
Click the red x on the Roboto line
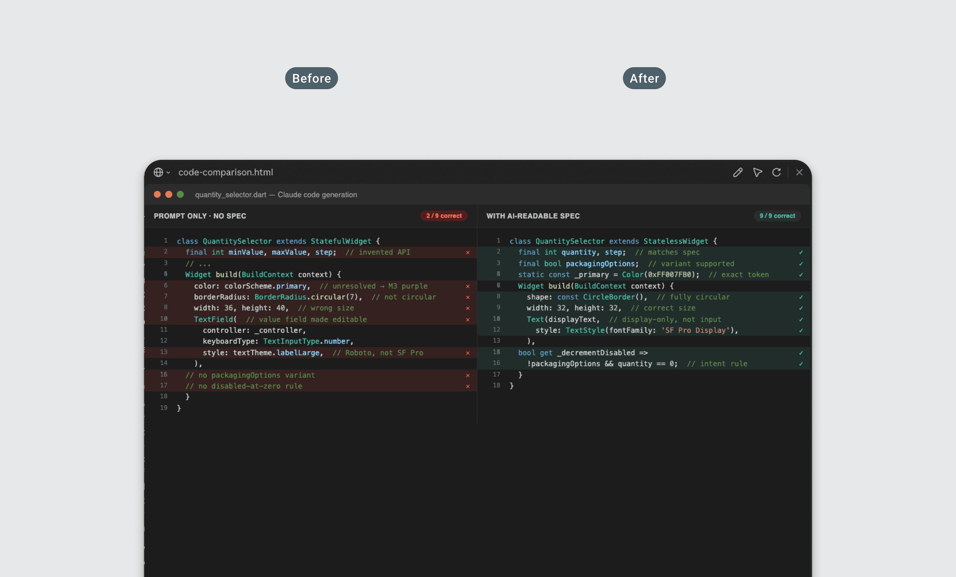pyautogui.click(x=468, y=353)
